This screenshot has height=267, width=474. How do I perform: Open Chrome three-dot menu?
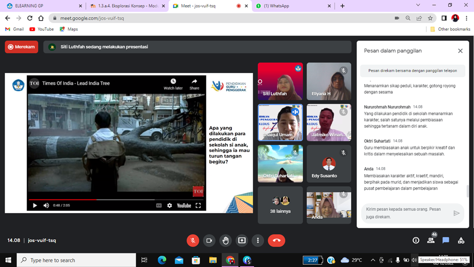click(466, 18)
